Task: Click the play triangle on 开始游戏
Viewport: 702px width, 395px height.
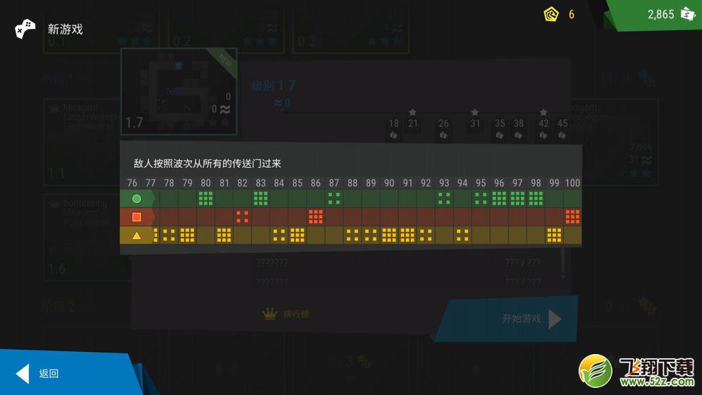Action: pos(555,319)
